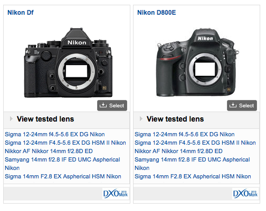Click the Nikon D800E camera image
The image size is (266, 211).
coord(197,63)
